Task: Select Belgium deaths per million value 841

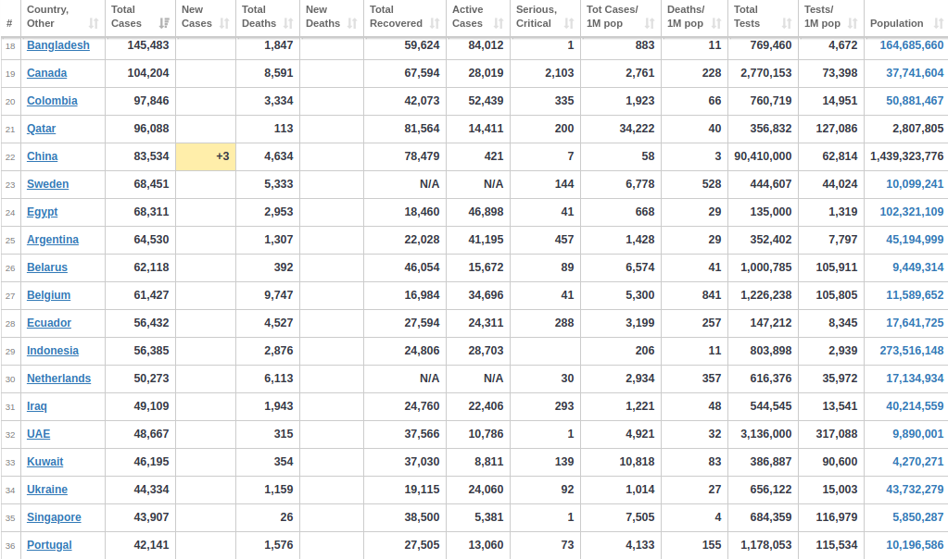Action: coord(712,295)
